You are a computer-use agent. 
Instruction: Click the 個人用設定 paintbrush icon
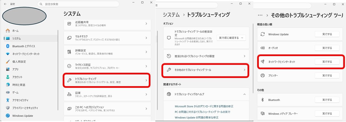tap(8, 62)
